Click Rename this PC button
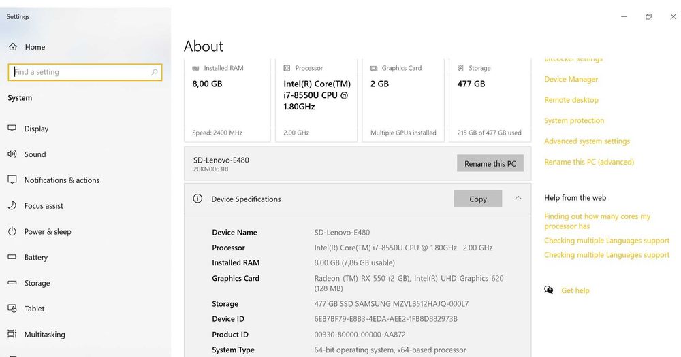Image resolution: width=681 pixels, height=357 pixels. [x=490, y=163]
